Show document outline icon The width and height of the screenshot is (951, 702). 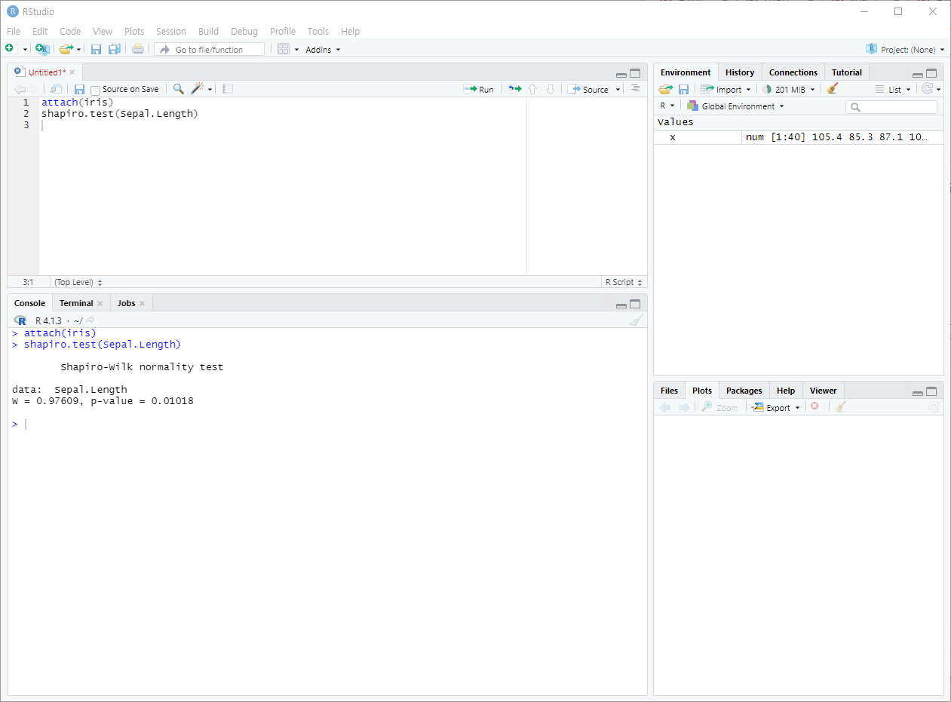pyautogui.click(x=635, y=88)
